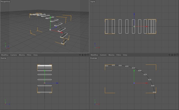
Task: Click the leftmost step rectangle in Sopra view
Action: coord(107,26)
